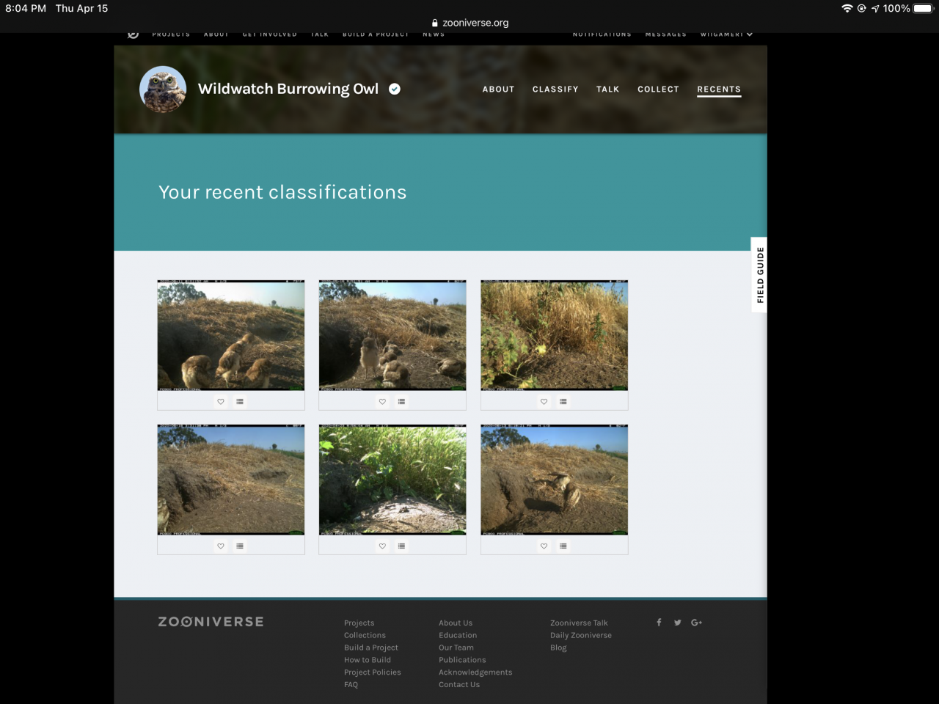Tap the battery indicator in status bar
939x704 pixels.
coord(924,8)
